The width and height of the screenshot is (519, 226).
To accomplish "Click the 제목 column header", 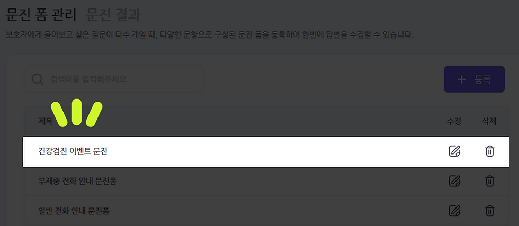I will tap(46, 121).
